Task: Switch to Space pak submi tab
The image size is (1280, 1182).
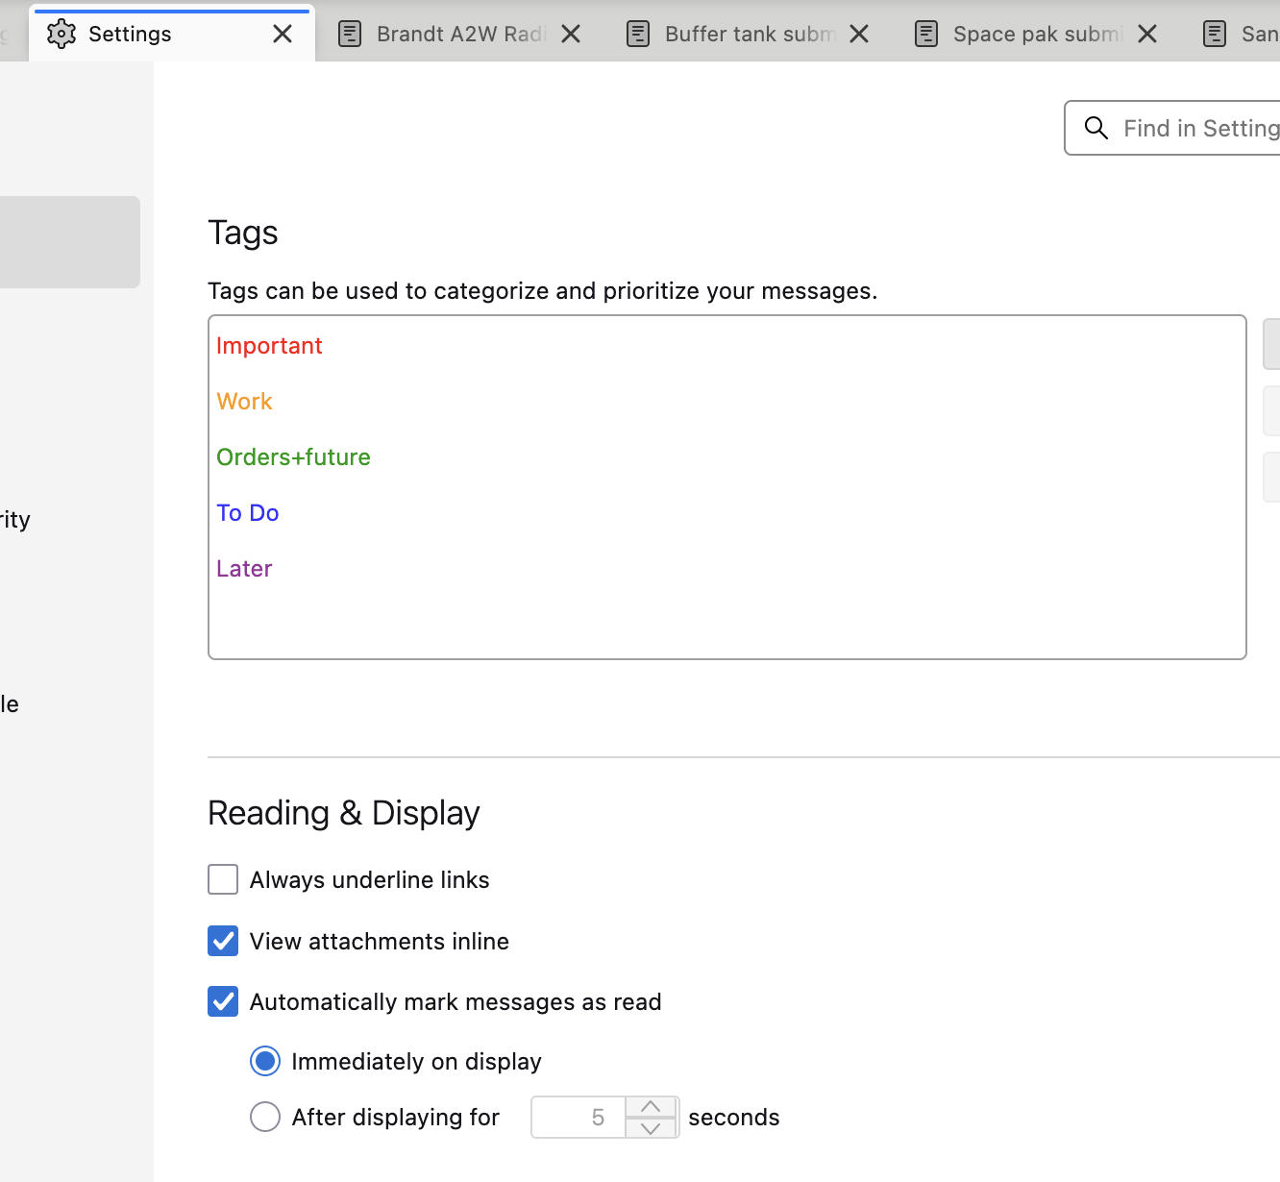Action: pyautogui.click(x=1038, y=34)
